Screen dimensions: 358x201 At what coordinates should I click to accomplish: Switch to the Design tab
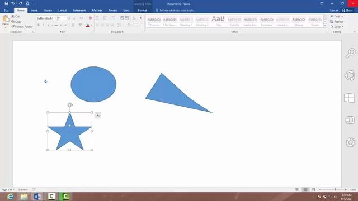pyautogui.click(x=48, y=11)
